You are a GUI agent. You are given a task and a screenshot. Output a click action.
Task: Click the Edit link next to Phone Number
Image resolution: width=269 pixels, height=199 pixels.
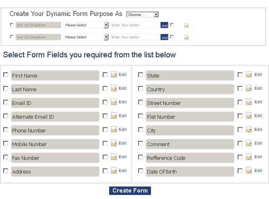tap(122, 129)
